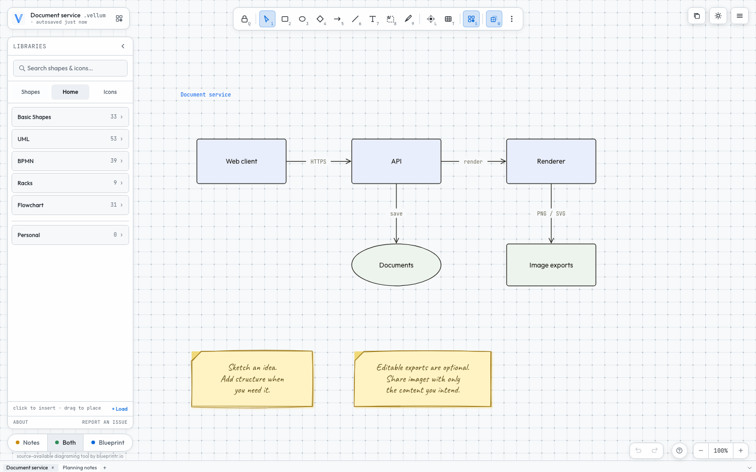Switch to Blueprint mode
This screenshot has width=756, height=472.
pyautogui.click(x=108, y=443)
